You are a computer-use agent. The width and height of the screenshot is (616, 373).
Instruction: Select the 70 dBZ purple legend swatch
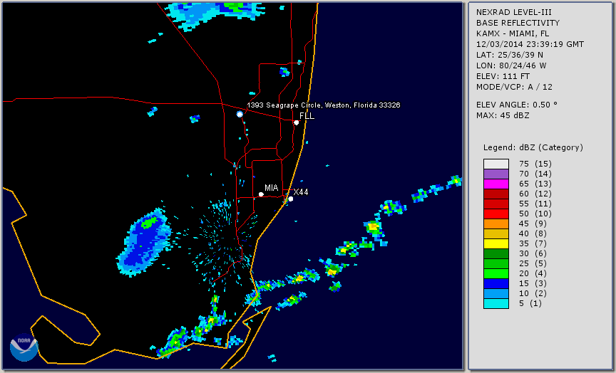(x=496, y=174)
